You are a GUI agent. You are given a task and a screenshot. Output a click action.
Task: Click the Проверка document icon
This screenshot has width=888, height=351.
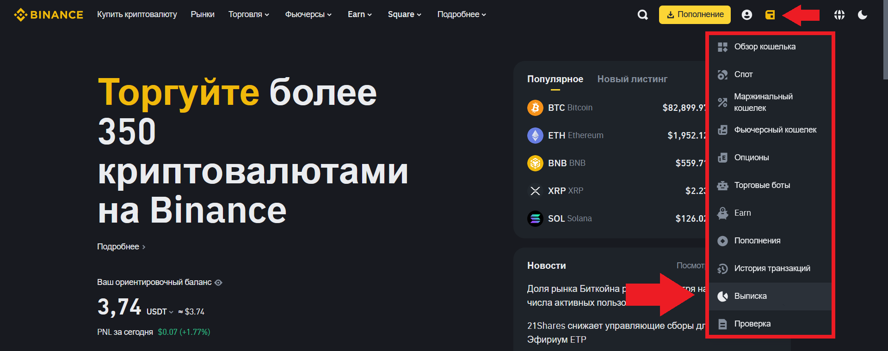pos(722,324)
